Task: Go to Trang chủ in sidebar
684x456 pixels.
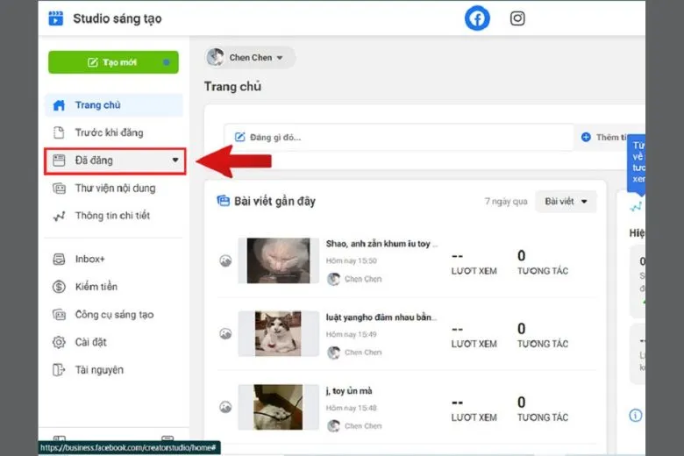Action: [97, 105]
